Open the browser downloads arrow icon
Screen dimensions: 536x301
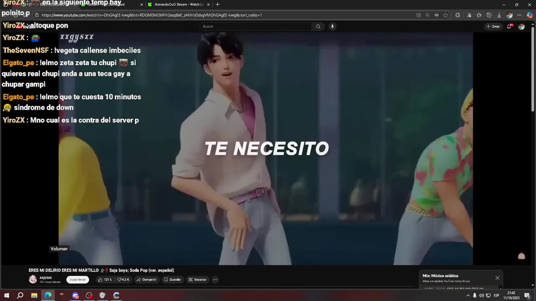(499, 15)
